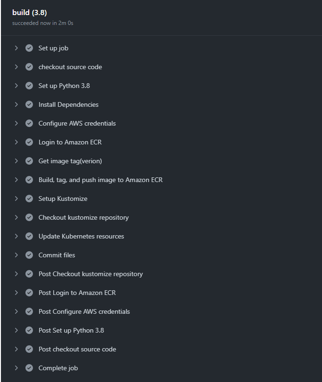Expand the Configure AWS credentials step chevron
Image resolution: width=322 pixels, height=382 pixels.
click(x=16, y=123)
